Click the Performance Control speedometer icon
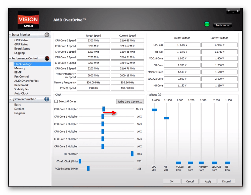The image size is (251, 195). tap(47, 58)
